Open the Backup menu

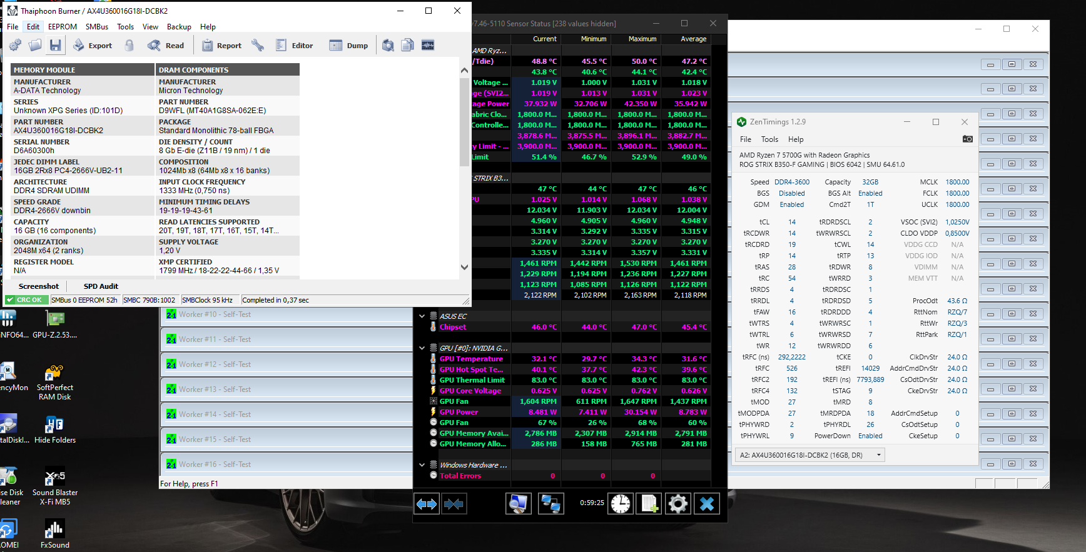point(179,27)
